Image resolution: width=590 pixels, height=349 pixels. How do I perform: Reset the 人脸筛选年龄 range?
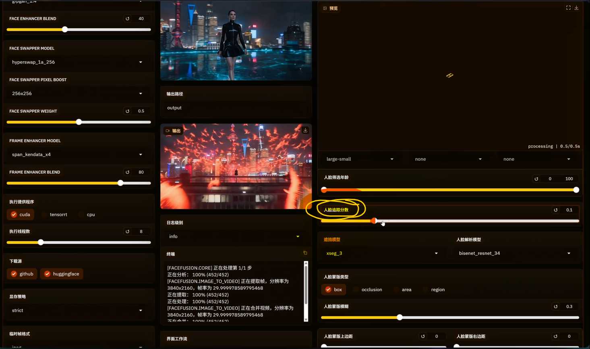pos(536,179)
